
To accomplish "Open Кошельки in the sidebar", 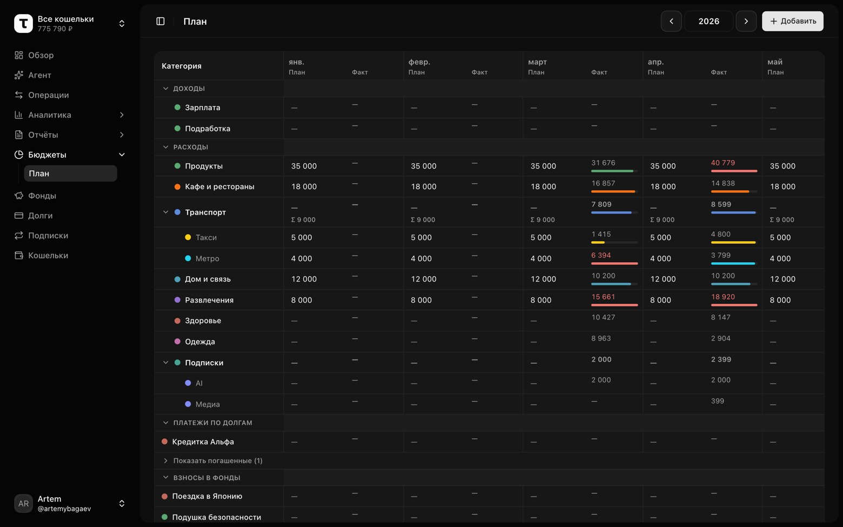I will (x=70, y=256).
